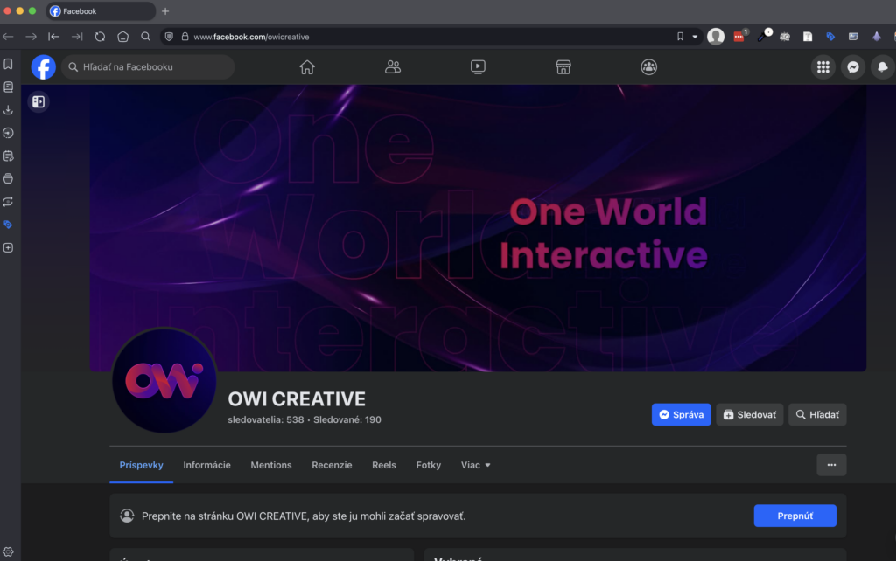
Task: Open the tracker blocker shield
Action: [169, 37]
